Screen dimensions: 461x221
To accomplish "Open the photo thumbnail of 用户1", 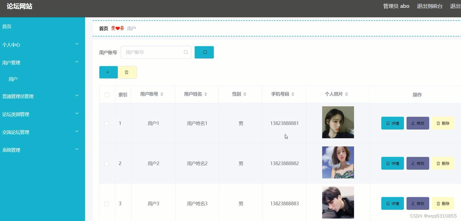I will [338, 122].
